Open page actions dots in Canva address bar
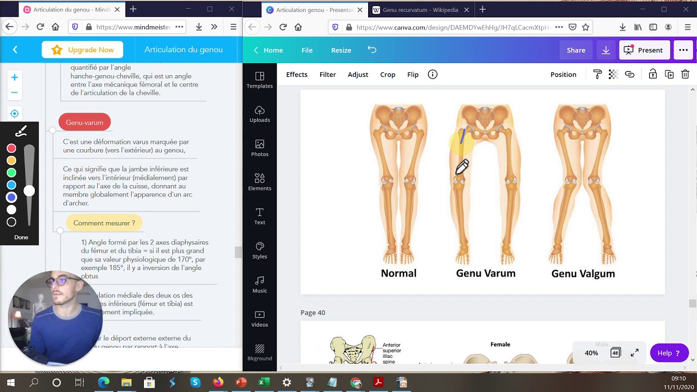The image size is (697, 392). (x=559, y=27)
